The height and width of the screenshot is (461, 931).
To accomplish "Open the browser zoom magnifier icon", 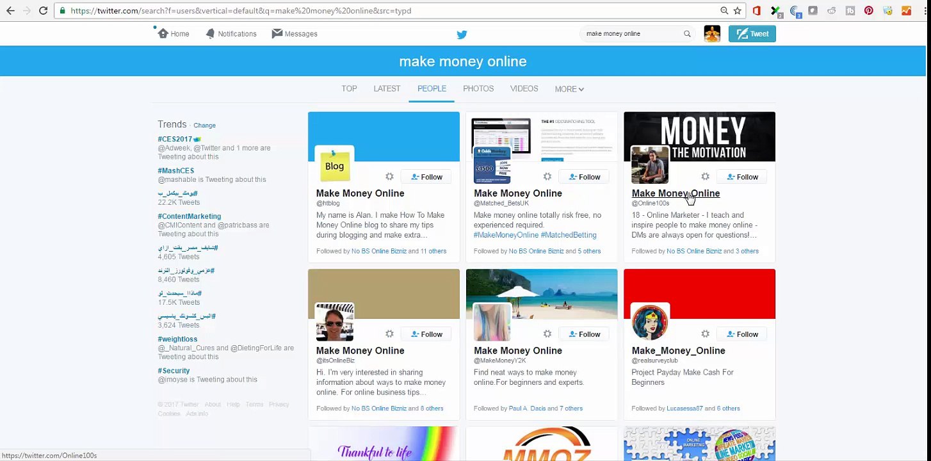I will coord(724,11).
